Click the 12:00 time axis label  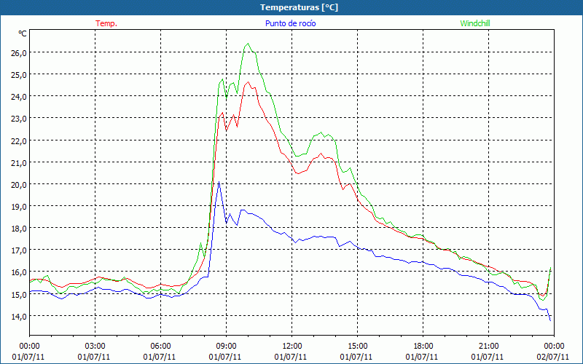292,346
